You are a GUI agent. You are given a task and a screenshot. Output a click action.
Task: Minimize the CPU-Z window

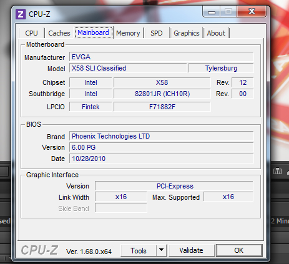tap(212, 12)
